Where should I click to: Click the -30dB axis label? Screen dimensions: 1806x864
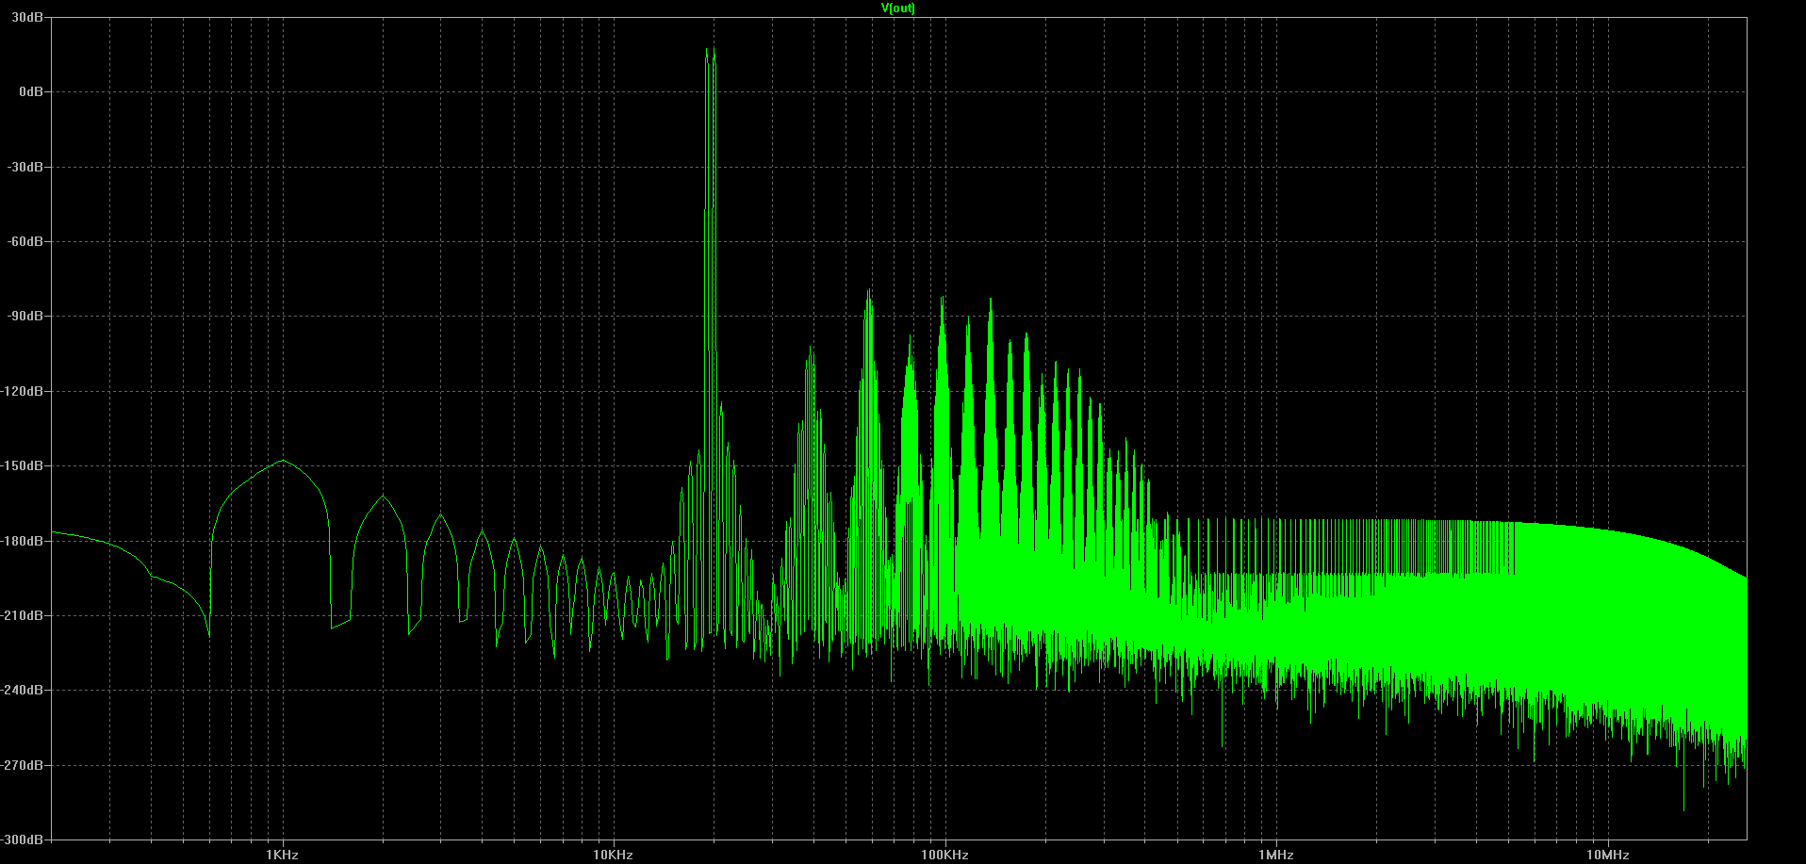[x=27, y=167]
